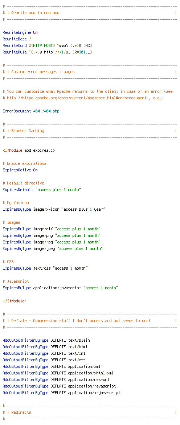180x425 pixels.
Task: Click the 'RewriteEngine On' line
Action: [20, 32]
